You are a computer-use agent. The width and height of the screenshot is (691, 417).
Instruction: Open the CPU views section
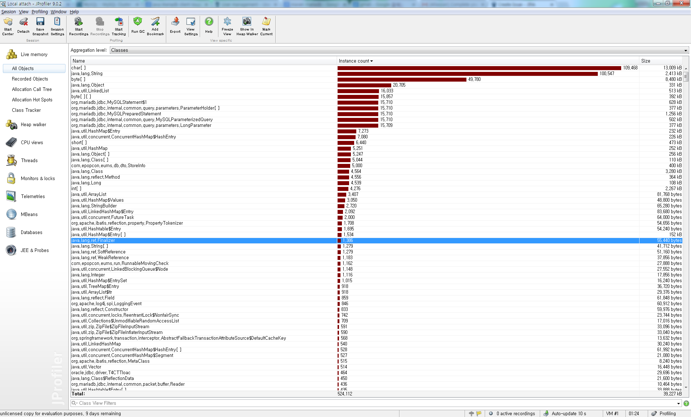32,143
